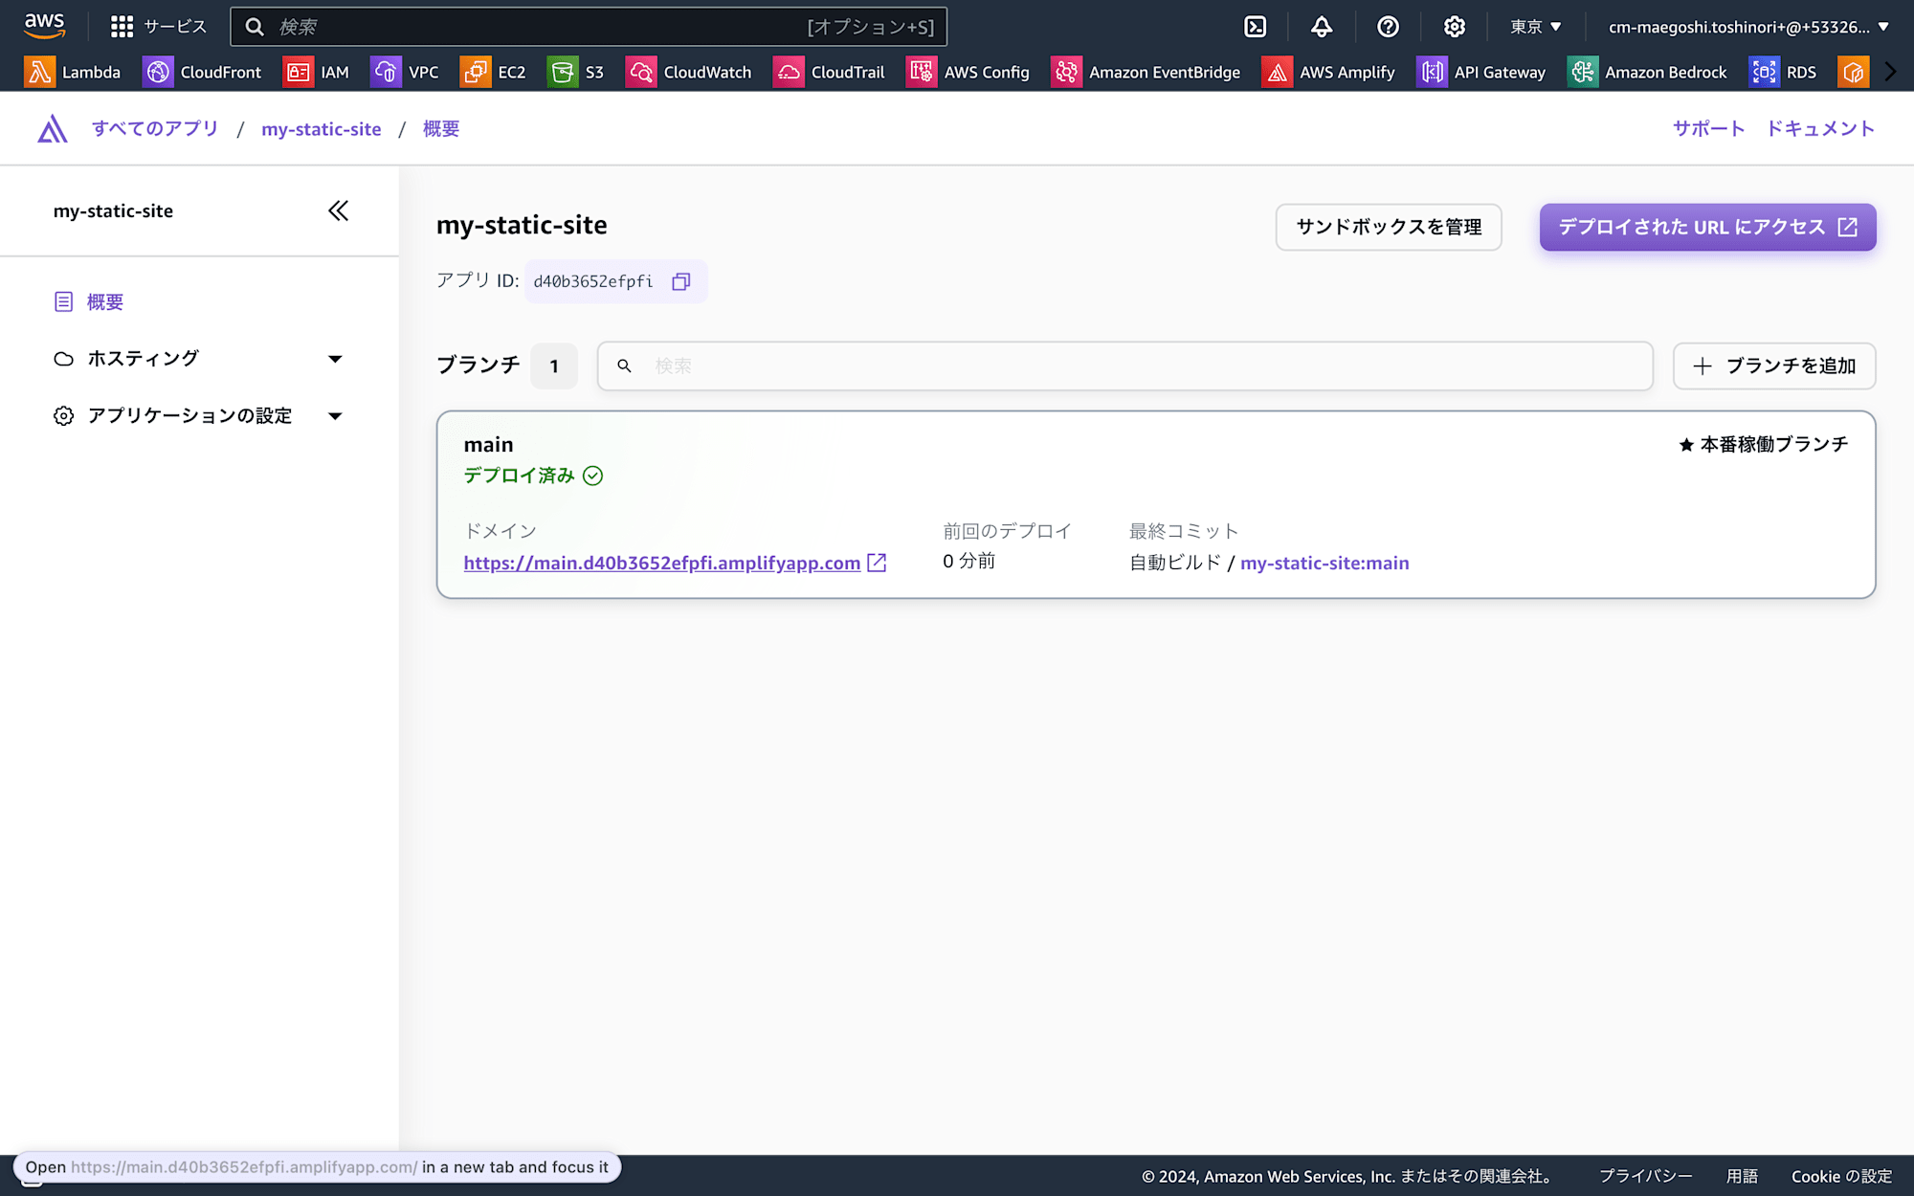Open the CloudShell terminal icon
Image resolution: width=1914 pixels, height=1196 pixels.
pyautogui.click(x=1255, y=27)
